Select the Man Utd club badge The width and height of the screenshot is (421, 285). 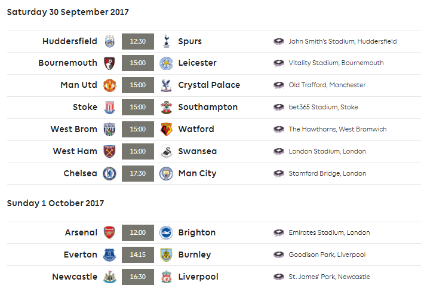coord(109,85)
